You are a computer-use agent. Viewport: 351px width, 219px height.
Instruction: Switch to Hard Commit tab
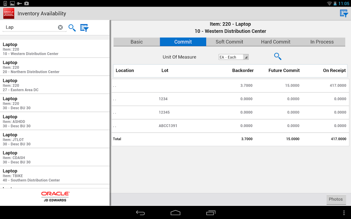[276, 42]
